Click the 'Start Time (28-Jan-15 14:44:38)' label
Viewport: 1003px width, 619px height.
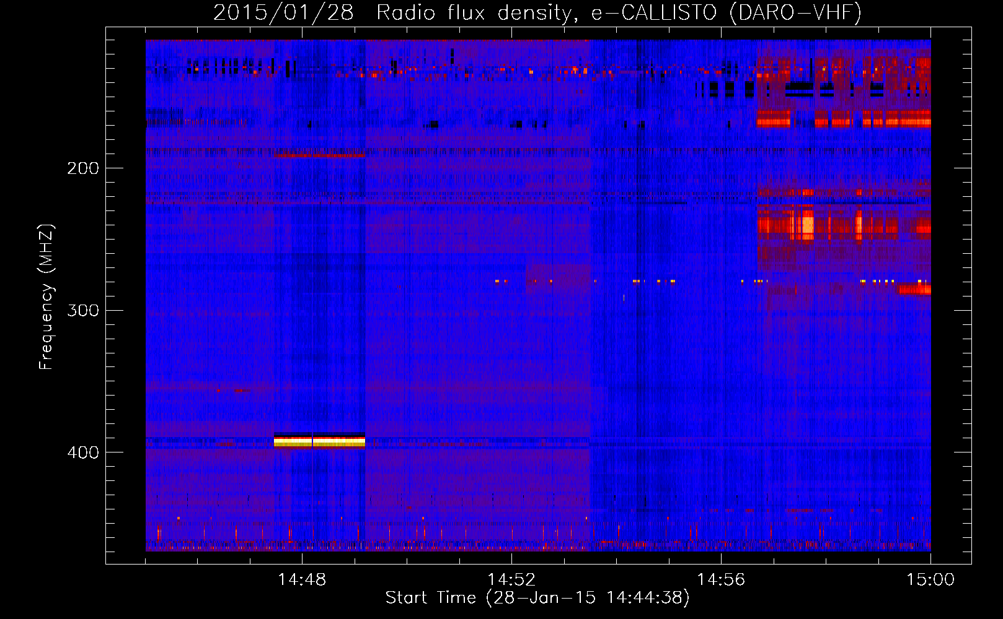coord(537,598)
